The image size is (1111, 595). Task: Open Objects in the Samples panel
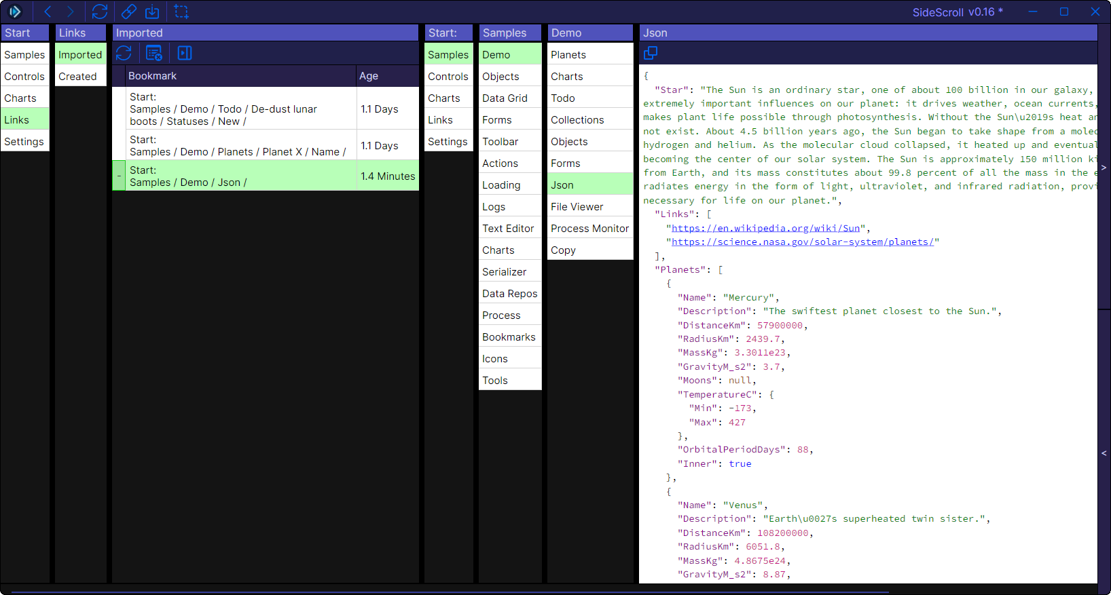[510, 77]
